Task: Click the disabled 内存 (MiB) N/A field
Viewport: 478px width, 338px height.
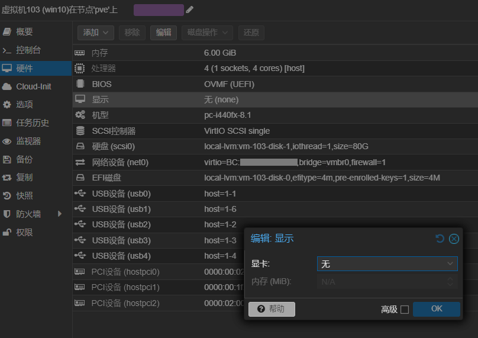Action: 387,282
